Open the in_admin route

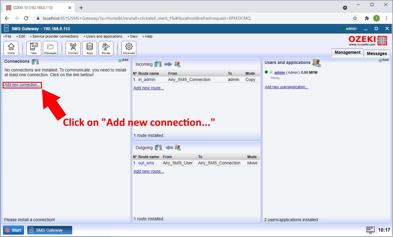coord(146,79)
